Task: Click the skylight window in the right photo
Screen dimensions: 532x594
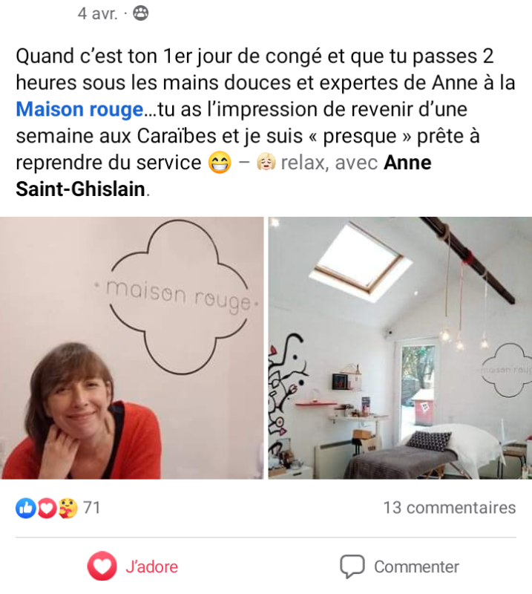Action: click(x=361, y=262)
